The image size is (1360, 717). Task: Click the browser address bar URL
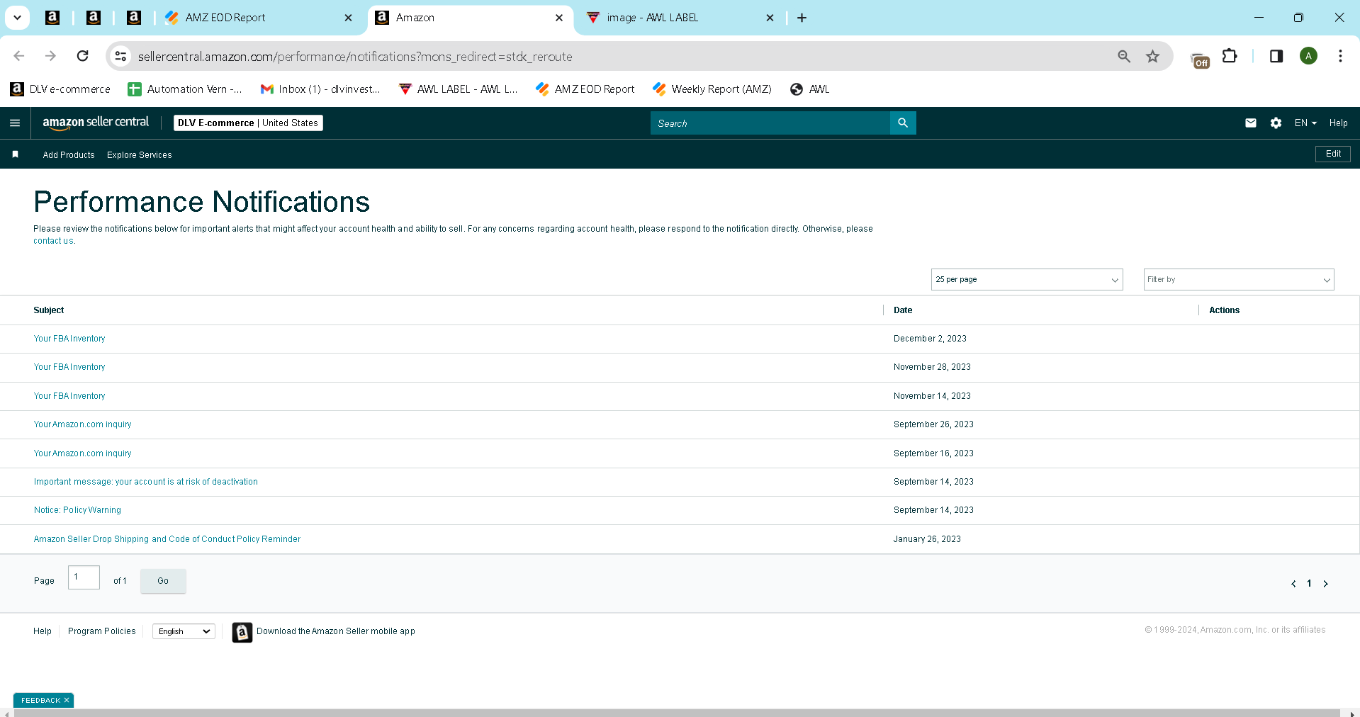pyautogui.click(x=355, y=57)
